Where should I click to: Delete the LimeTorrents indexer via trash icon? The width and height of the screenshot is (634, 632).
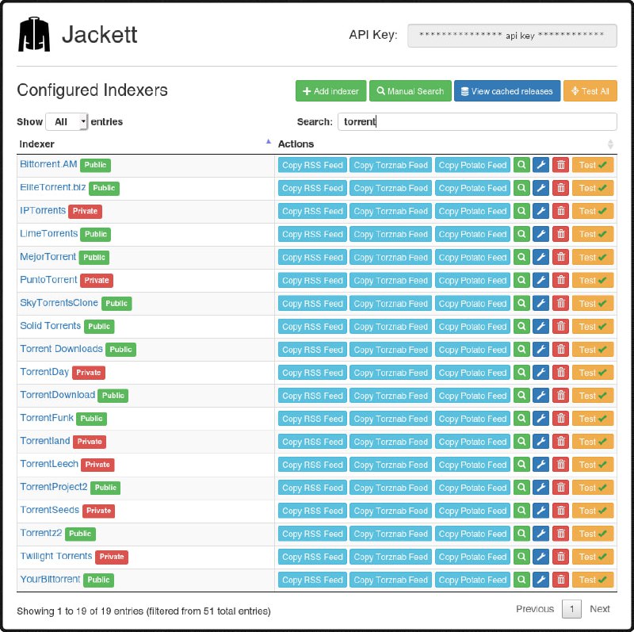tap(560, 234)
